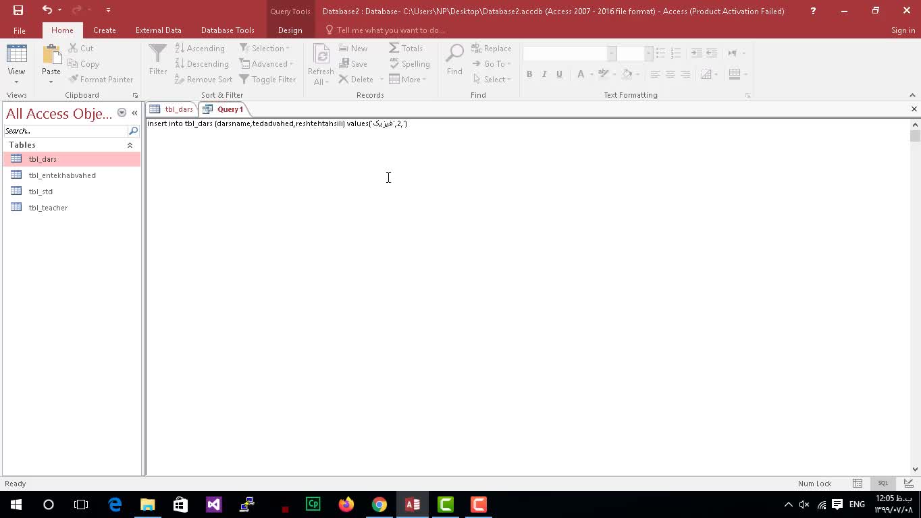Image resolution: width=921 pixels, height=518 pixels.
Task: Open Access from the Windows taskbar
Action: [412, 505]
